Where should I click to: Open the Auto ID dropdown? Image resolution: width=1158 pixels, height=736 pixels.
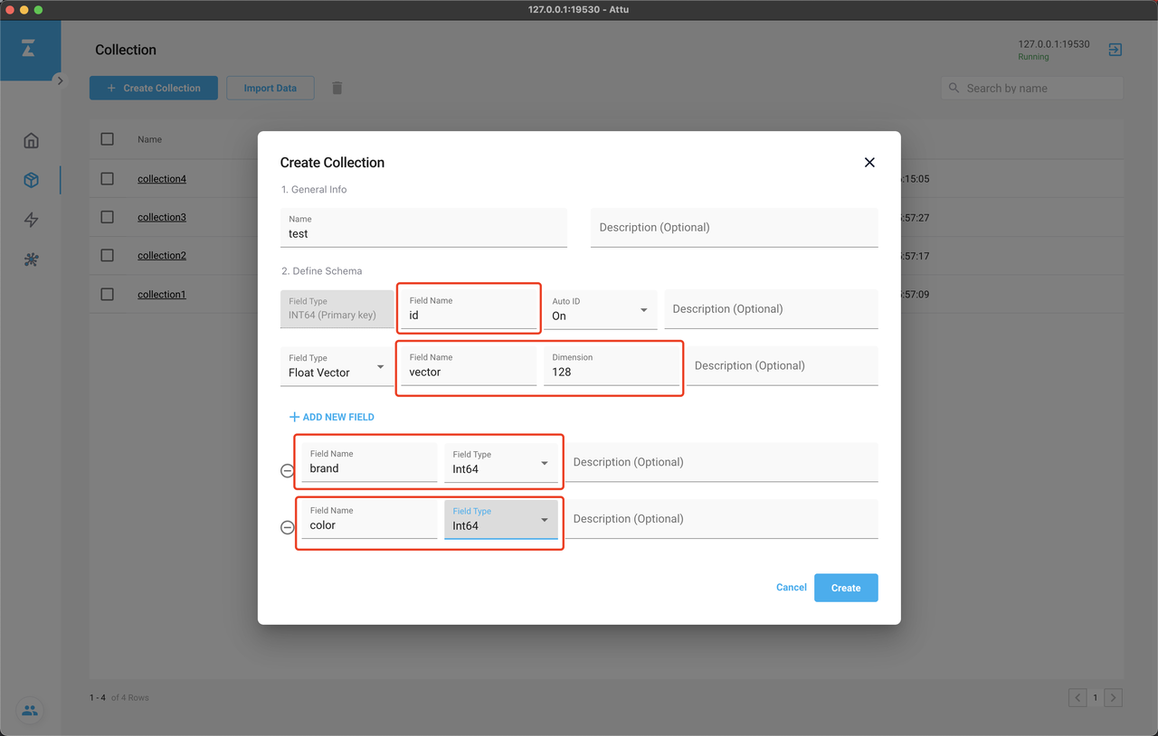(601, 309)
